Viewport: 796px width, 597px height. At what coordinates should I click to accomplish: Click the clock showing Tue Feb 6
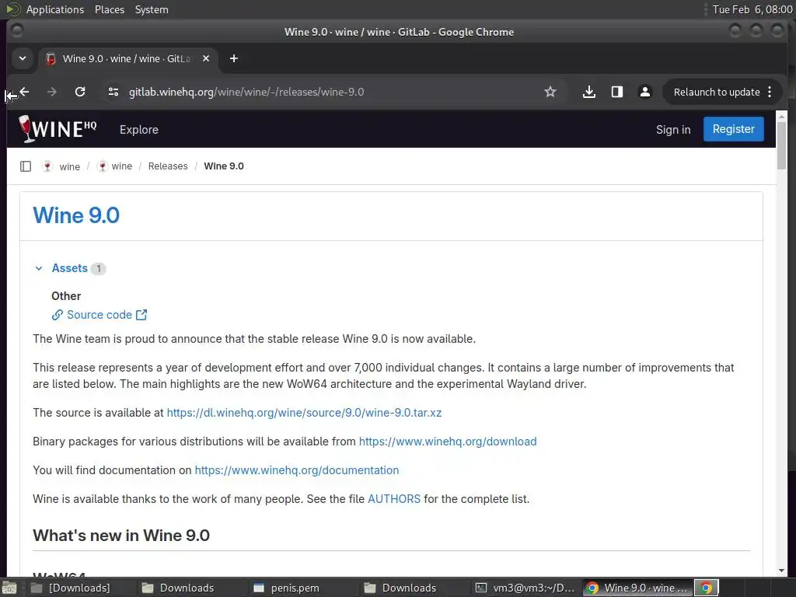click(752, 9)
